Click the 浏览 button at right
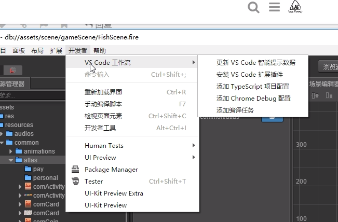Image resolution: width=338 pixels, height=222 pixels. [x=328, y=66]
